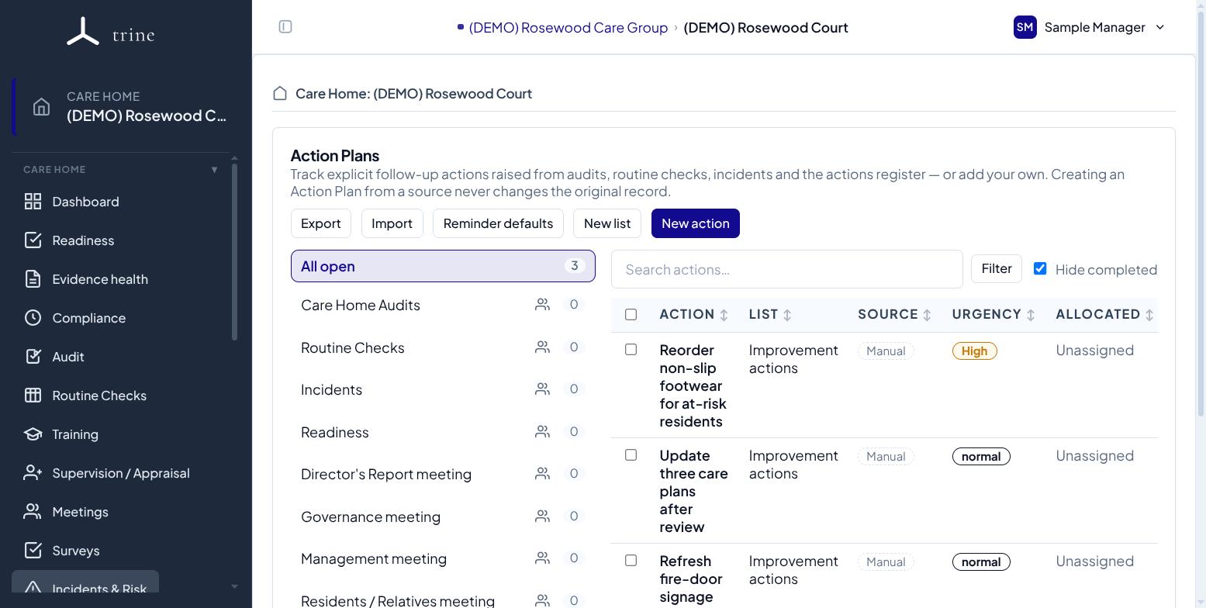Click the care home building icon in sidebar
Screen dimensions: 1206x608
coord(41,106)
